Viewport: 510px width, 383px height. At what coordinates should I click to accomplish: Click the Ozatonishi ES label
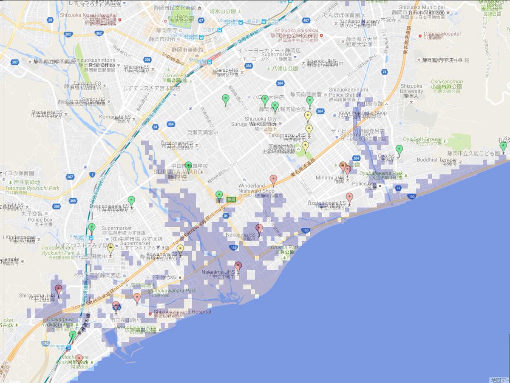click(176, 143)
